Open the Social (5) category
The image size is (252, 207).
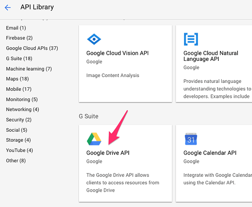17,130
